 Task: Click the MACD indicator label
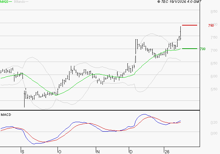(x=6, y=115)
